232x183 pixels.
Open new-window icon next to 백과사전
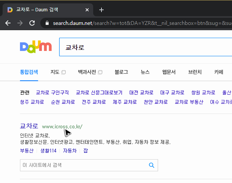click(100, 72)
